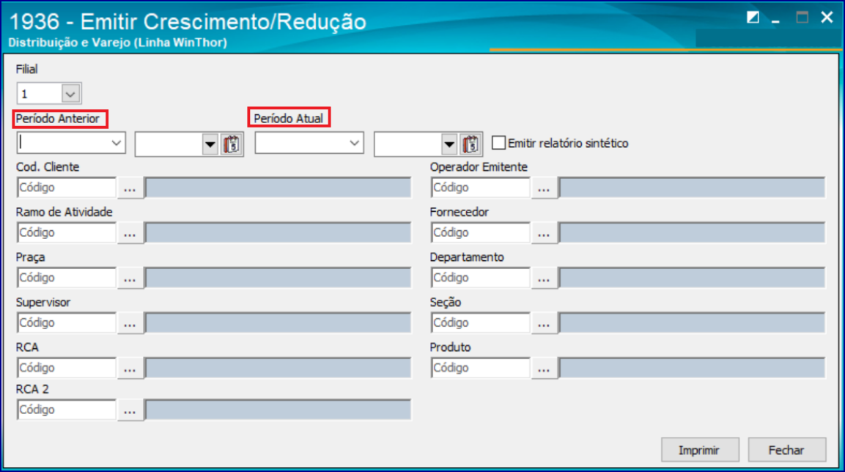Focus the RCA 2 Código field

pyautogui.click(x=66, y=410)
